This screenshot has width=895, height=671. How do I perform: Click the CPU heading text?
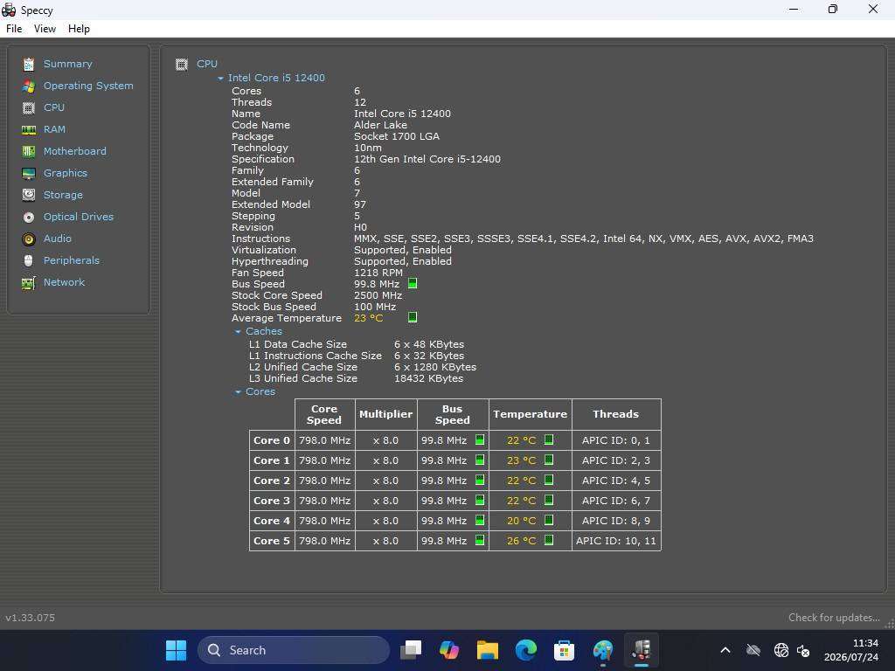click(x=207, y=64)
